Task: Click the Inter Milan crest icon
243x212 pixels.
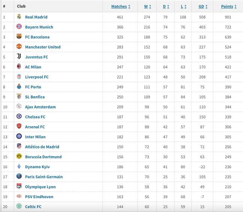Action: pos(19,136)
